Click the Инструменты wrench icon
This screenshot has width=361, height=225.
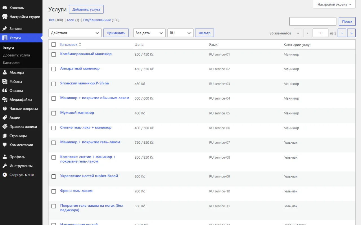coord(5,166)
